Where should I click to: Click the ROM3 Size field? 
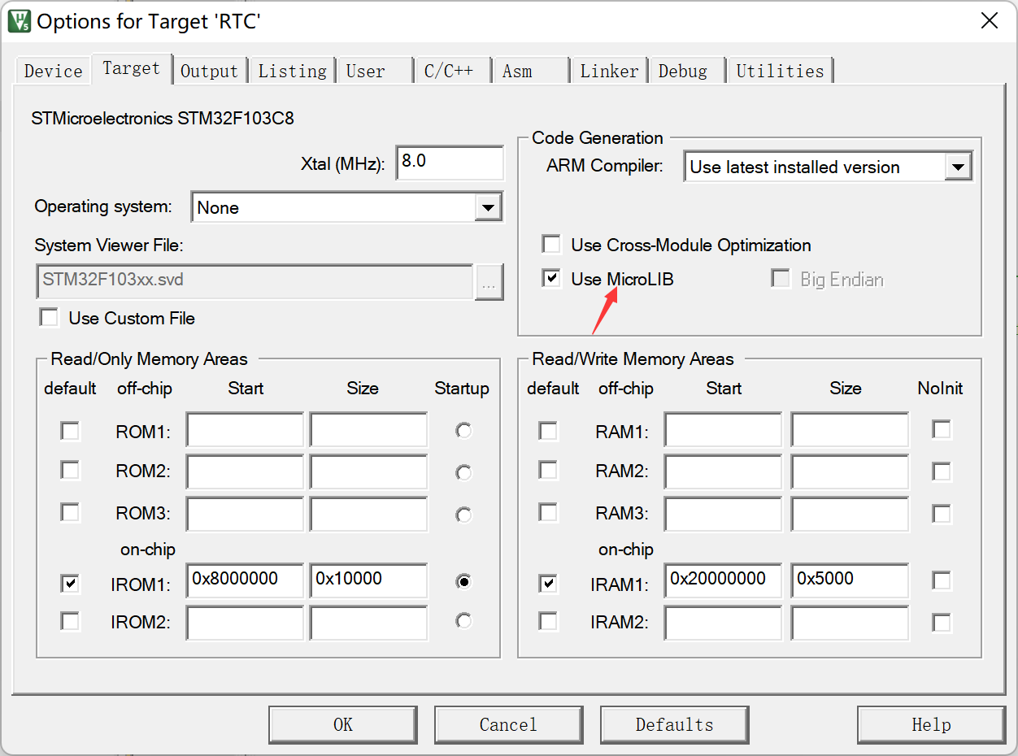click(x=368, y=514)
